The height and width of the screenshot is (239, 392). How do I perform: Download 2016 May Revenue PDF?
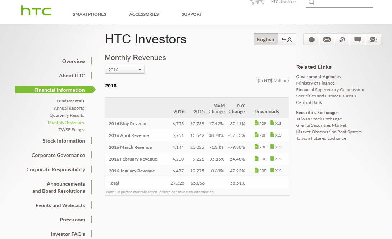[260, 123]
